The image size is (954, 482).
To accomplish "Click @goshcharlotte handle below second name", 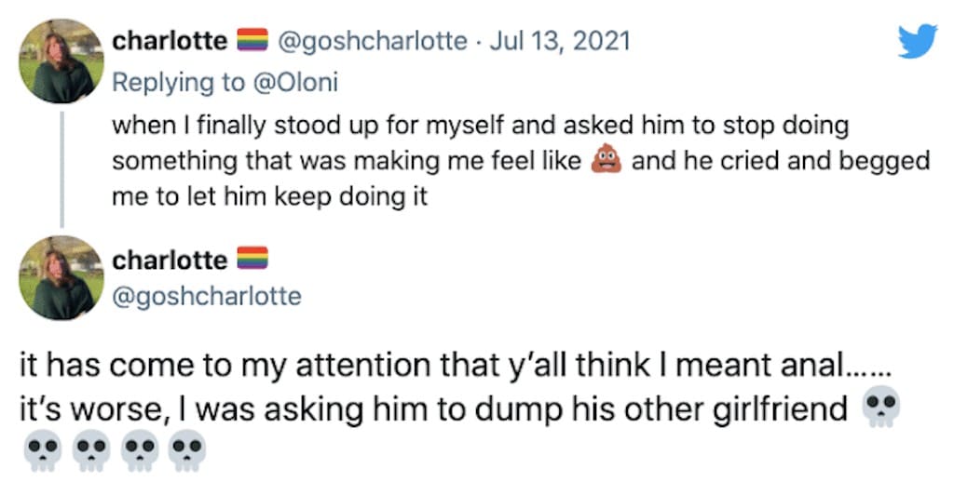I will pos(207,297).
